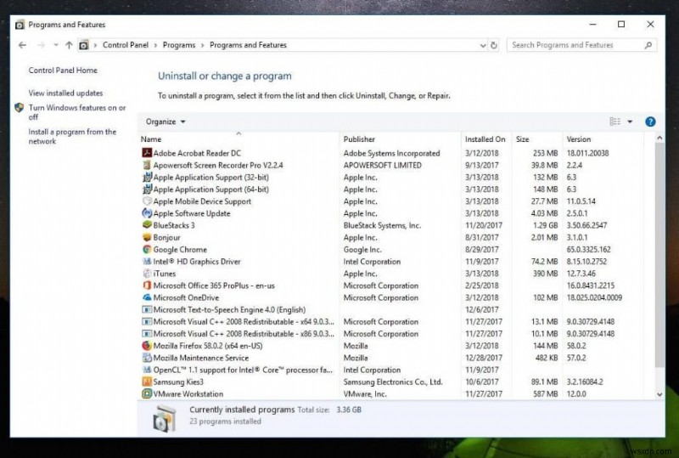This screenshot has height=458, width=679.
Task: Sort the list by Name column
Action: tap(238, 139)
